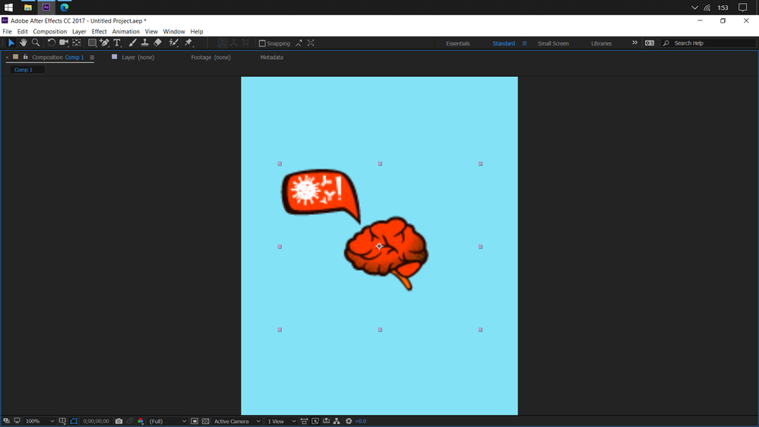Open the 100% magnification dropdown

[40, 421]
